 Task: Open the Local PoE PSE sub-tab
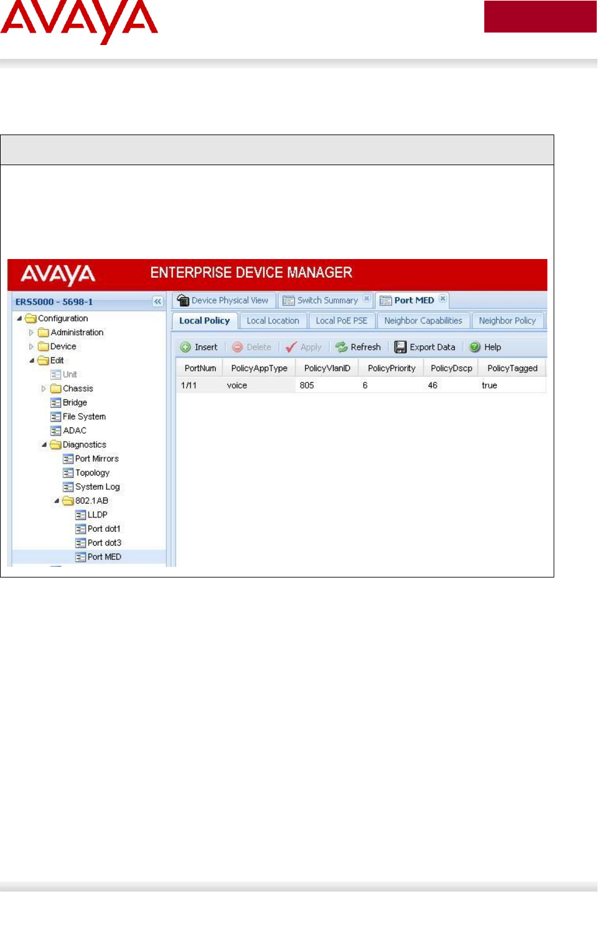click(342, 320)
